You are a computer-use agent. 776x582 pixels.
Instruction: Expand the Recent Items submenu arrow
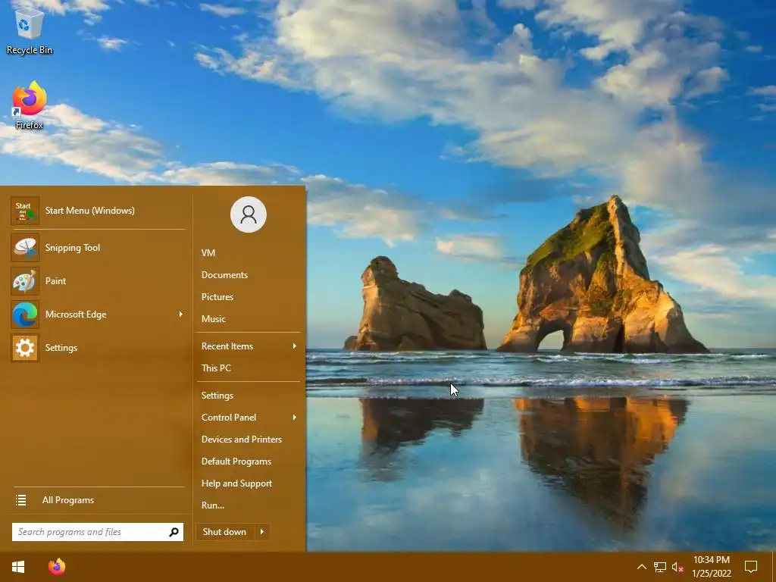point(295,346)
